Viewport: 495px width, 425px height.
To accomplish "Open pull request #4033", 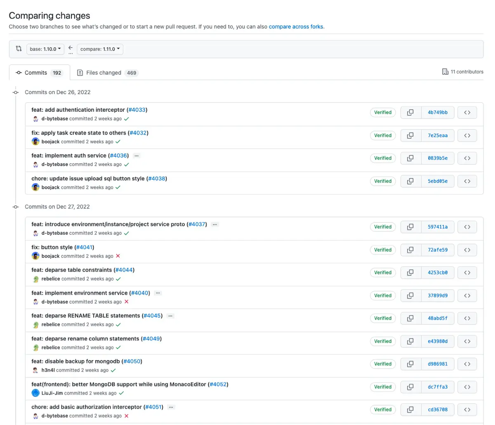I will 137,110.
